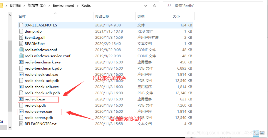The width and height of the screenshot is (268, 138).
Task: Click the 7,260 KB size of redis-cli.pdb
Action: (185, 105)
